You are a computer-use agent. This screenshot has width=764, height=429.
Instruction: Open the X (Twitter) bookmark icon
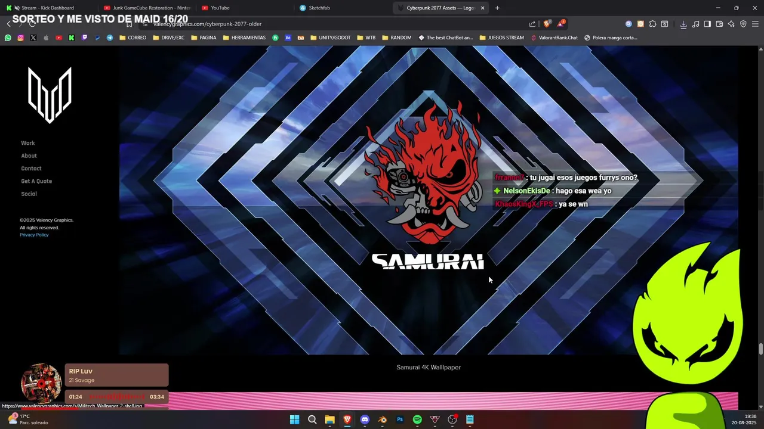pyautogui.click(x=33, y=38)
